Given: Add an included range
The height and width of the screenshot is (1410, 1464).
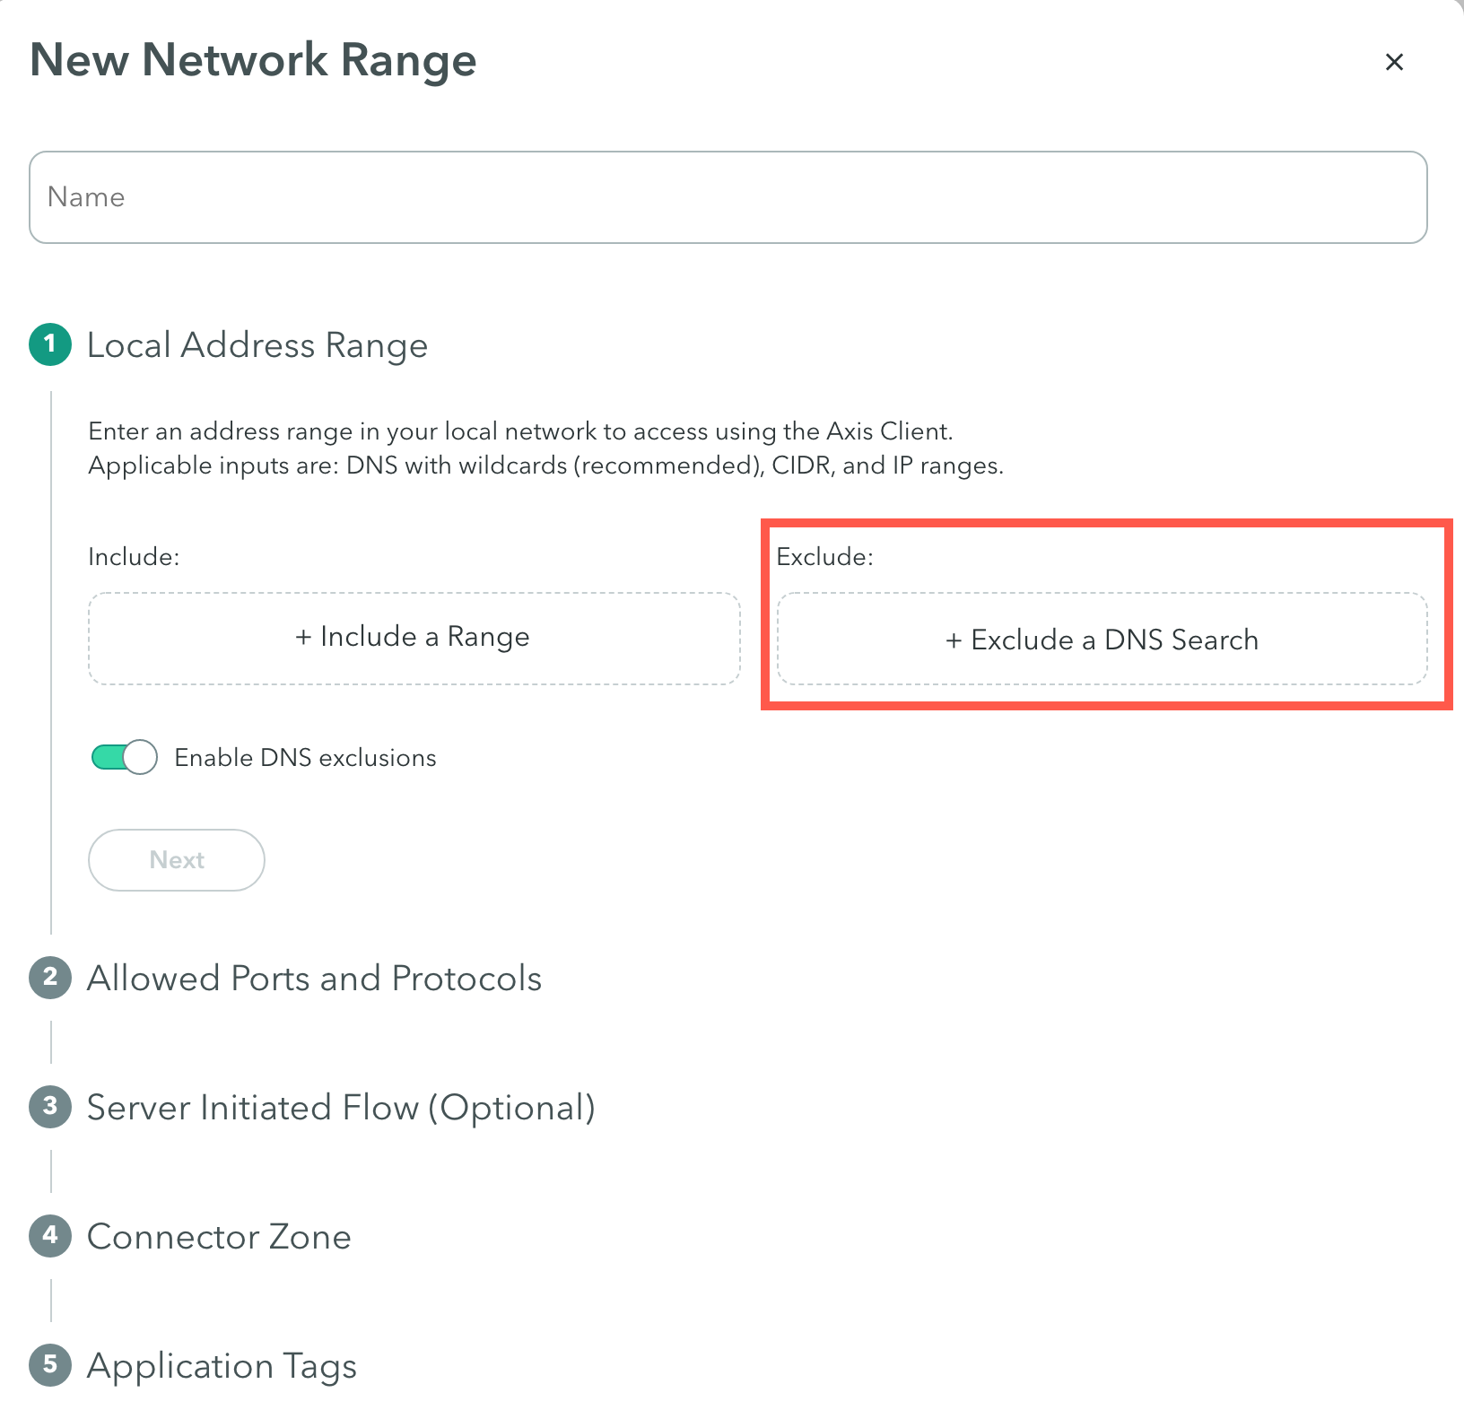Looking at the screenshot, I should click(x=414, y=638).
